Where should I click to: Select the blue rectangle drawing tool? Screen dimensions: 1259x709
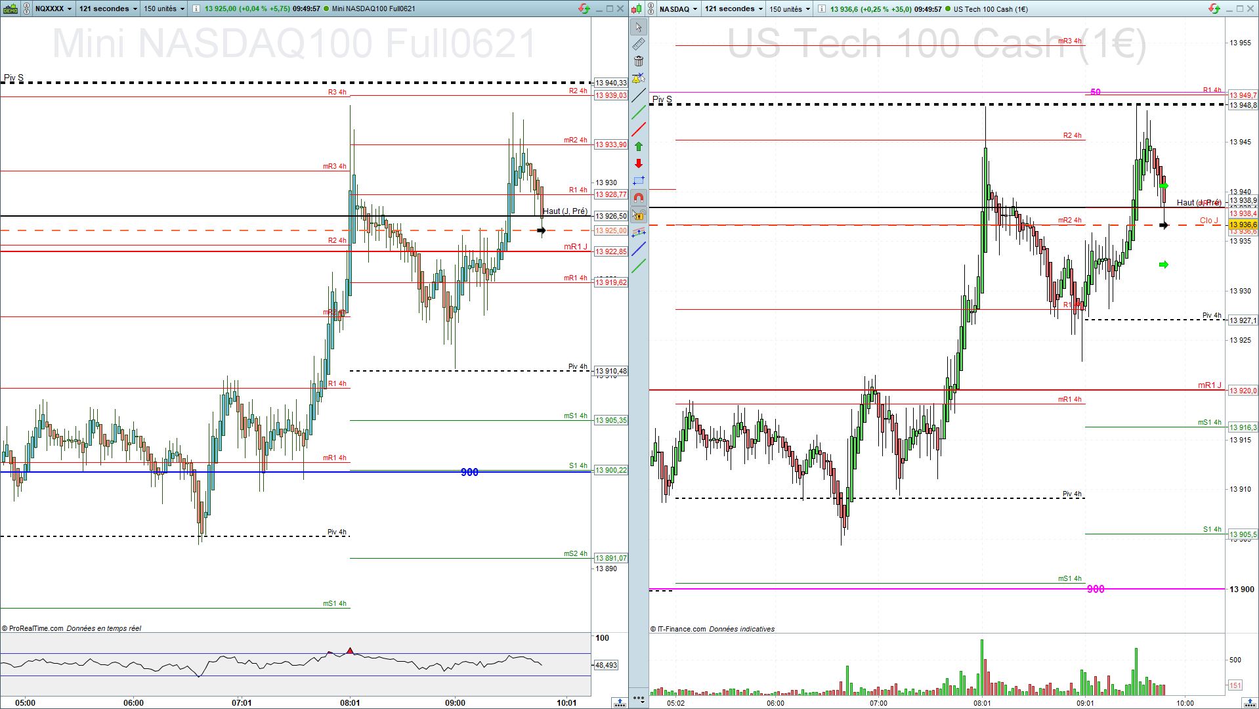[x=638, y=181]
